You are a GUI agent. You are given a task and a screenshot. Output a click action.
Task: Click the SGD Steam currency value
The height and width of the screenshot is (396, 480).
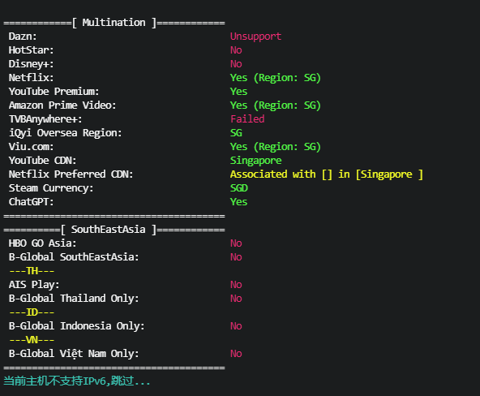pyautogui.click(x=239, y=188)
